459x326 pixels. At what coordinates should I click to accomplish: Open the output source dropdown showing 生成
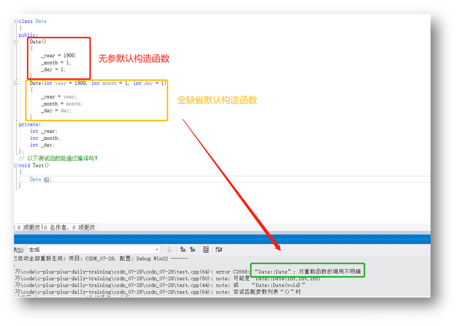click(x=94, y=250)
